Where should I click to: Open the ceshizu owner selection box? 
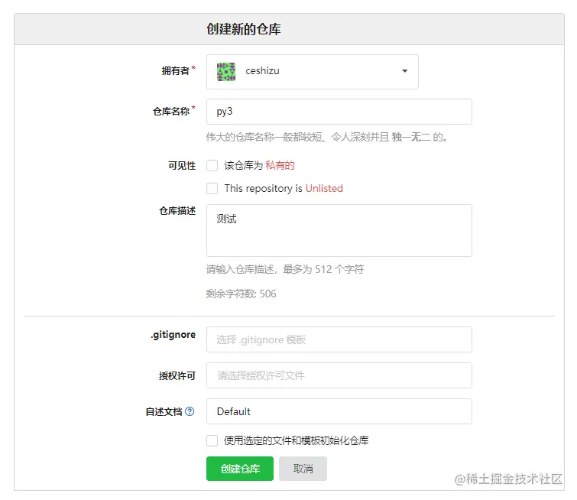coord(312,71)
